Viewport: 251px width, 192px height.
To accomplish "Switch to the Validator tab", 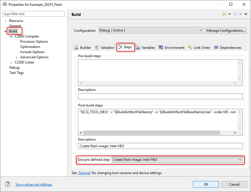I will point(104,48).
